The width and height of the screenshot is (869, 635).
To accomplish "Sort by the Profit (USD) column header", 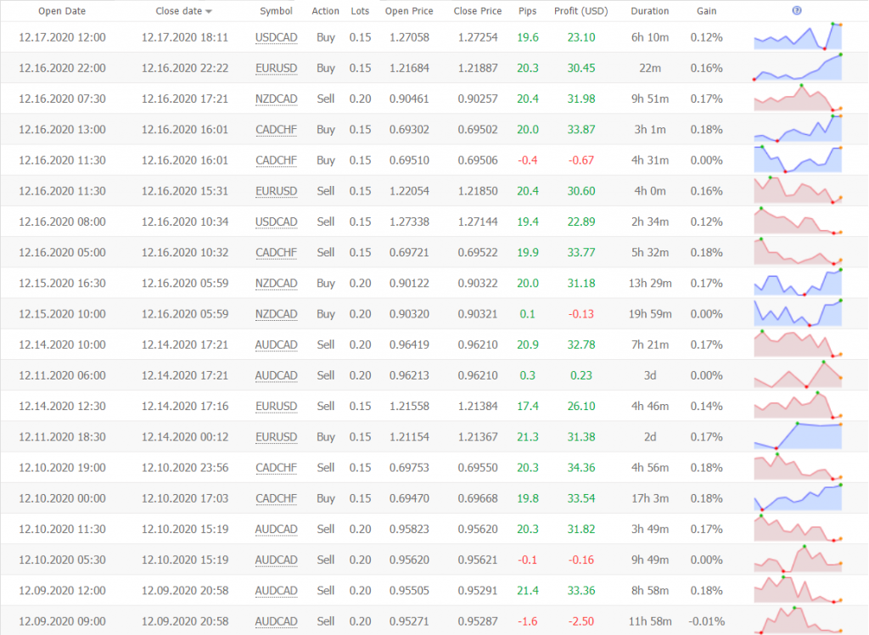I will pos(580,11).
